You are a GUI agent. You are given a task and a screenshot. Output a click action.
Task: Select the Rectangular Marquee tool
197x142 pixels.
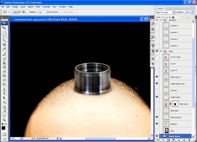tap(4, 32)
